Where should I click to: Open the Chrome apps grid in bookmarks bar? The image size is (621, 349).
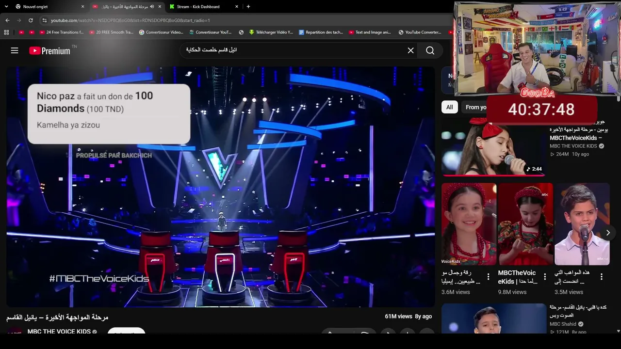(x=6, y=32)
